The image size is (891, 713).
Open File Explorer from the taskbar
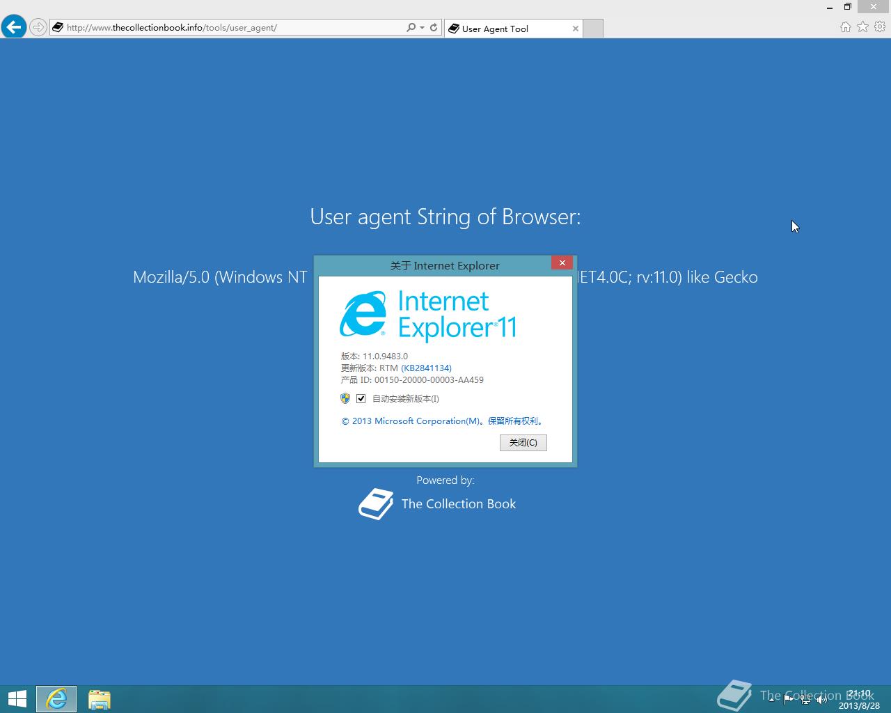pos(100,699)
